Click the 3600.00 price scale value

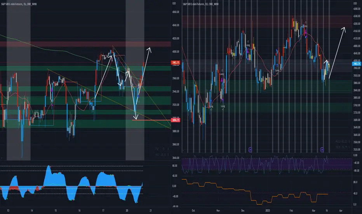point(357,135)
